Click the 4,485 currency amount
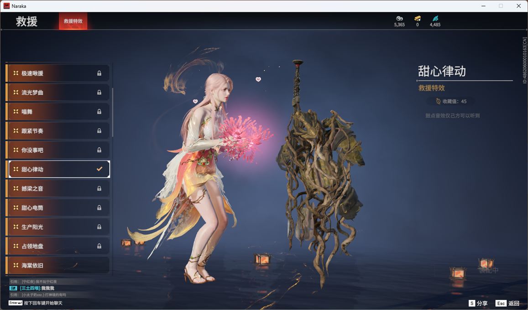 tap(435, 25)
